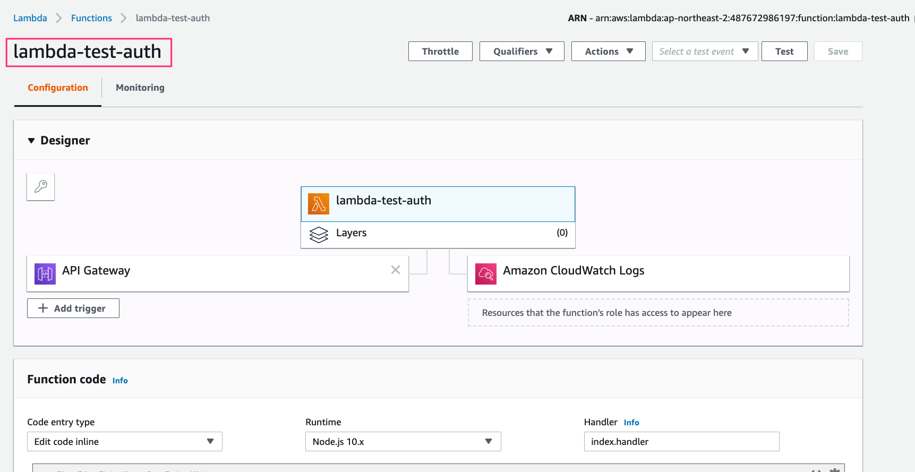Open the Qualifiers dropdown
This screenshot has height=472, width=915.
[522, 52]
